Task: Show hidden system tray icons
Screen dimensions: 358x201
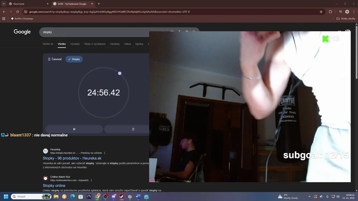Action: tap(309, 197)
